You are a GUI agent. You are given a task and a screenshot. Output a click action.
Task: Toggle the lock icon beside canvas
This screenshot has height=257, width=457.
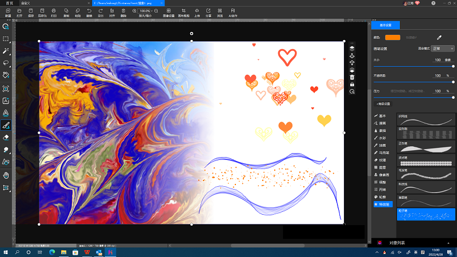(x=352, y=85)
